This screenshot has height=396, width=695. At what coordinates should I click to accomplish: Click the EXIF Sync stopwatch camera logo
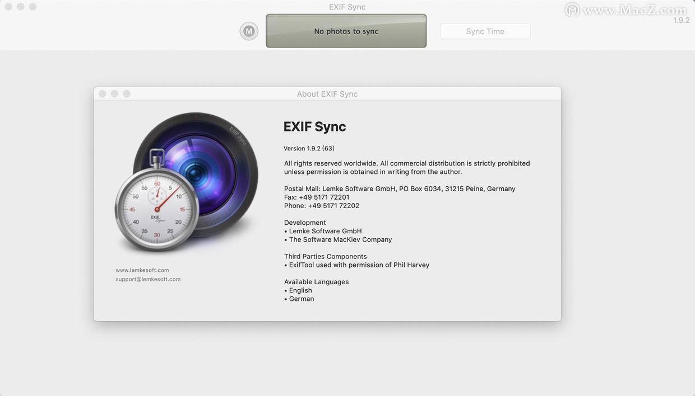coord(187,182)
